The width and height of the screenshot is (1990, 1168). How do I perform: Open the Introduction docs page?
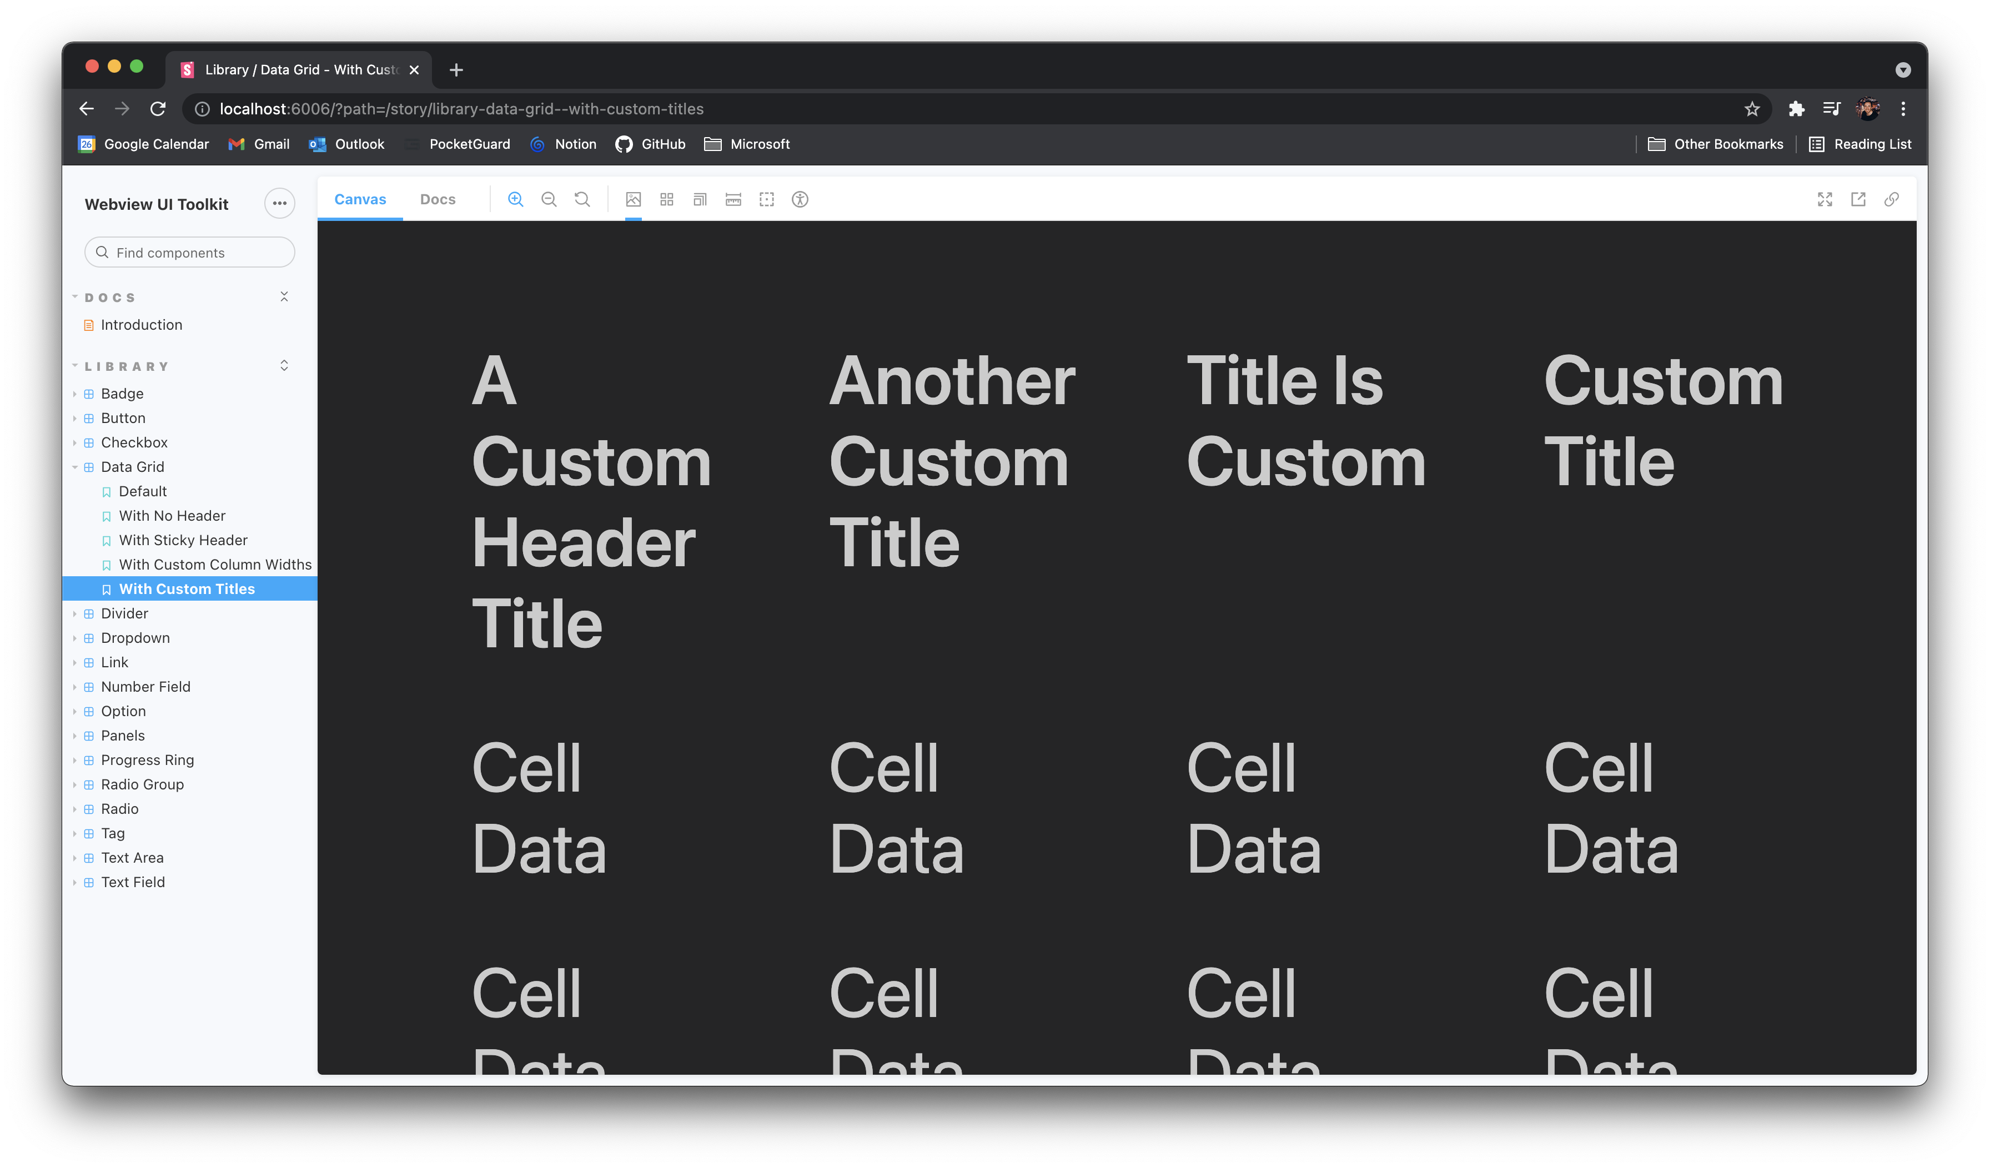[142, 325]
